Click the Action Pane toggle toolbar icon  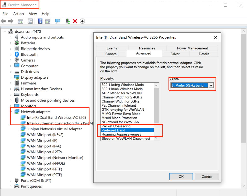point(48,21)
